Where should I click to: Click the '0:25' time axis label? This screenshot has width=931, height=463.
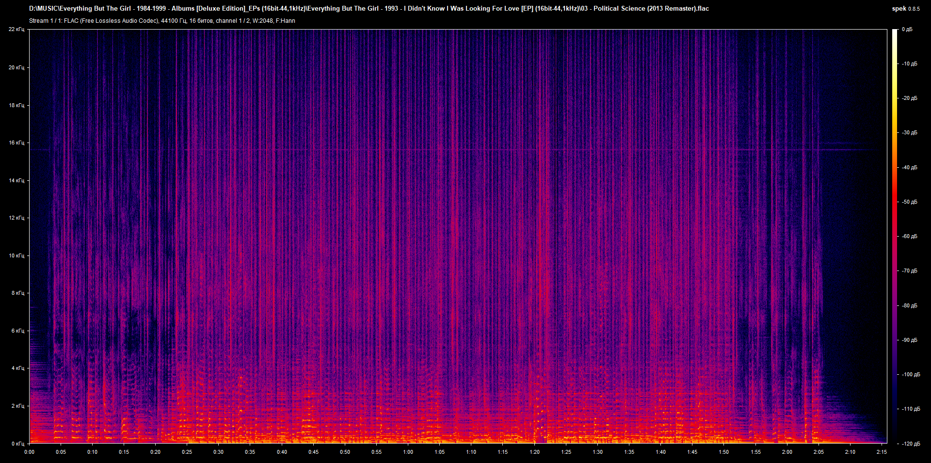click(x=187, y=452)
